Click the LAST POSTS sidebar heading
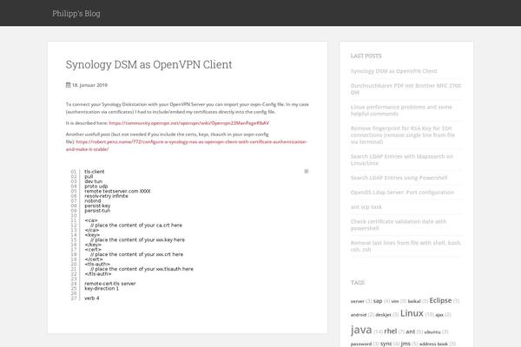This screenshot has height=347, width=521. pyautogui.click(x=366, y=56)
